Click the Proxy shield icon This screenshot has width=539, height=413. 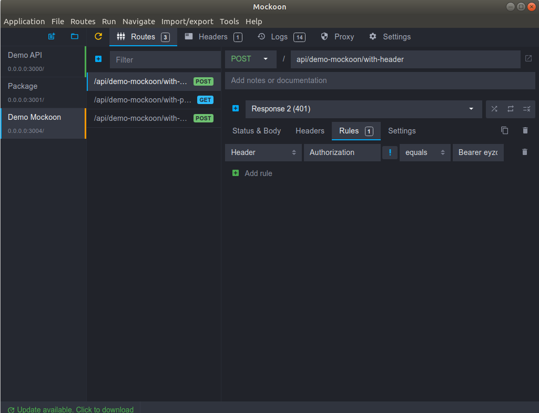324,36
